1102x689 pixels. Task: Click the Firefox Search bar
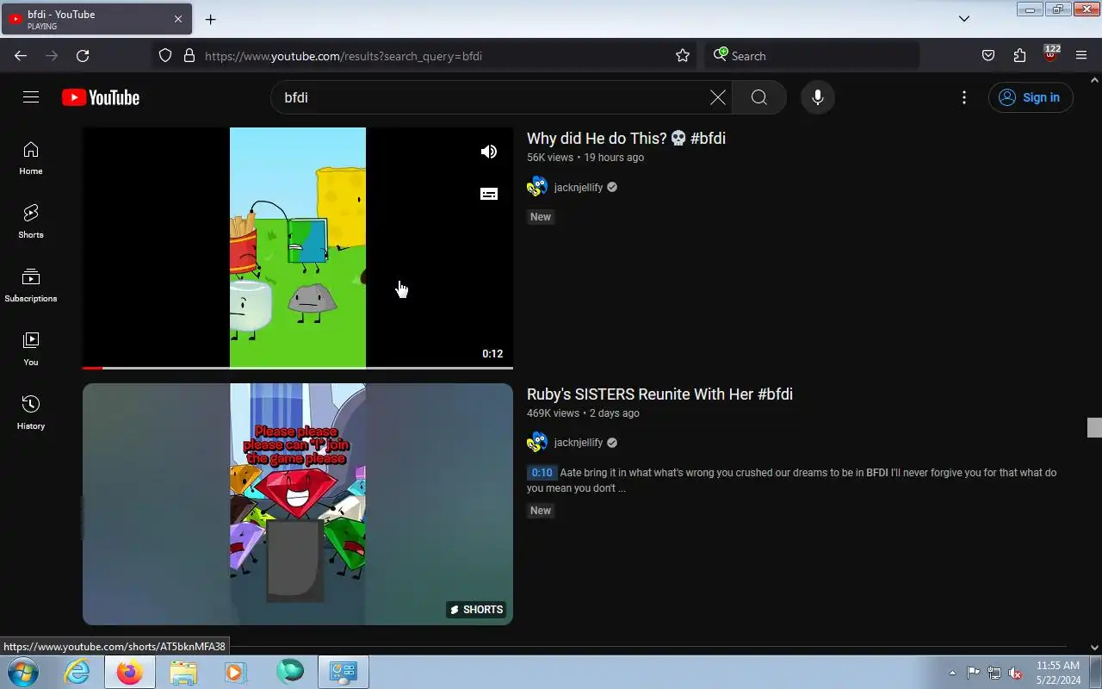point(812,56)
